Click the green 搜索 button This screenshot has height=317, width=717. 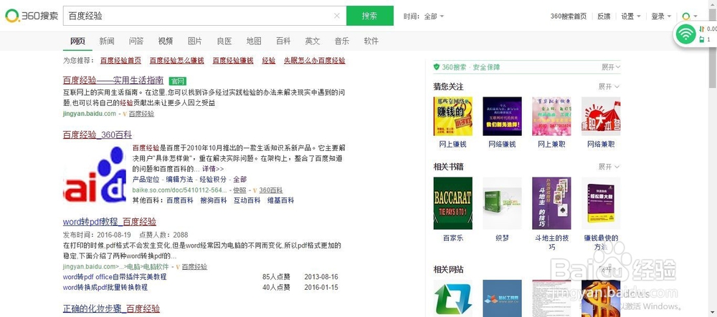pos(369,16)
